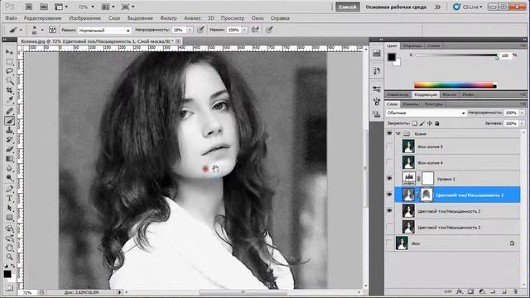Select the Pen tool
Image resolution: width=530 pixels, height=298 pixels.
point(9,189)
